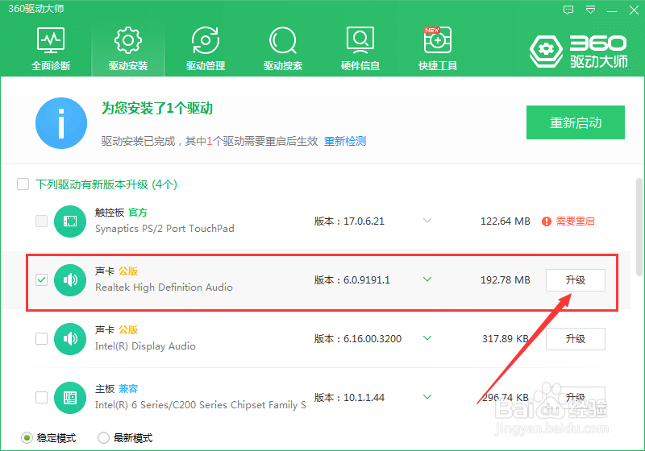Image resolution: width=645 pixels, height=451 pixels.
Task: Uncheck the Realtek High Definition Audio checkbox
Action: (x=42, y=280)
